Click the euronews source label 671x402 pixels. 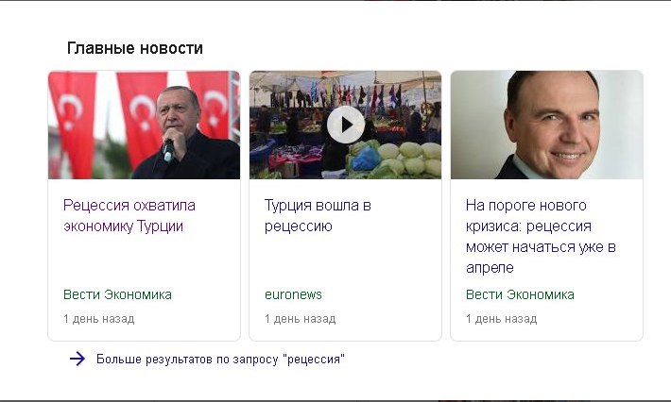293,294
